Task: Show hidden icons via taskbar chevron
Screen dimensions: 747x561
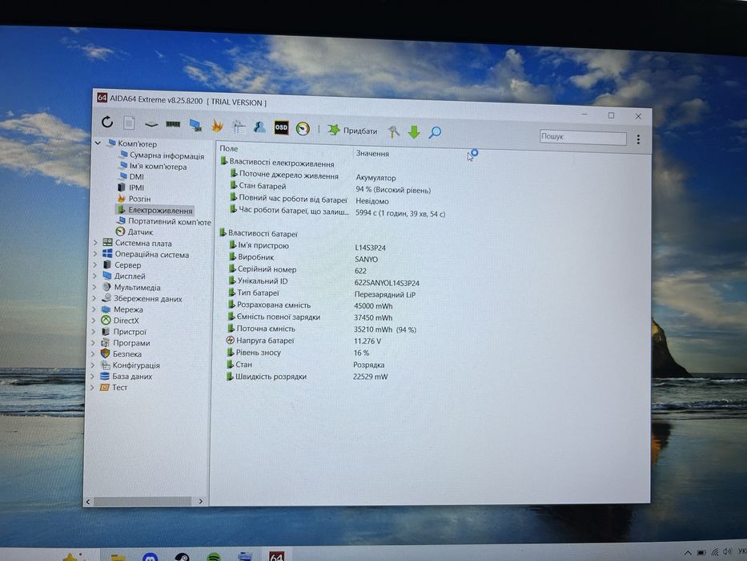Action: click(x=688, y=552)
